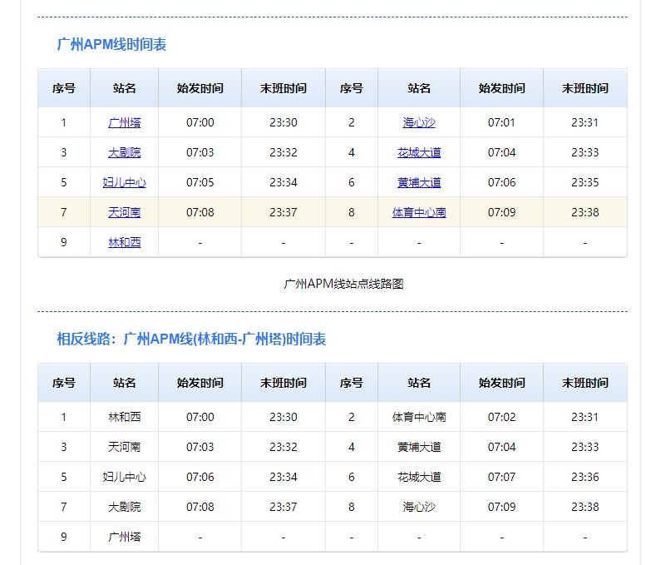Click the 黄埔大道 station link
Screen dimensions: 646x565
(x=419, y=182)
